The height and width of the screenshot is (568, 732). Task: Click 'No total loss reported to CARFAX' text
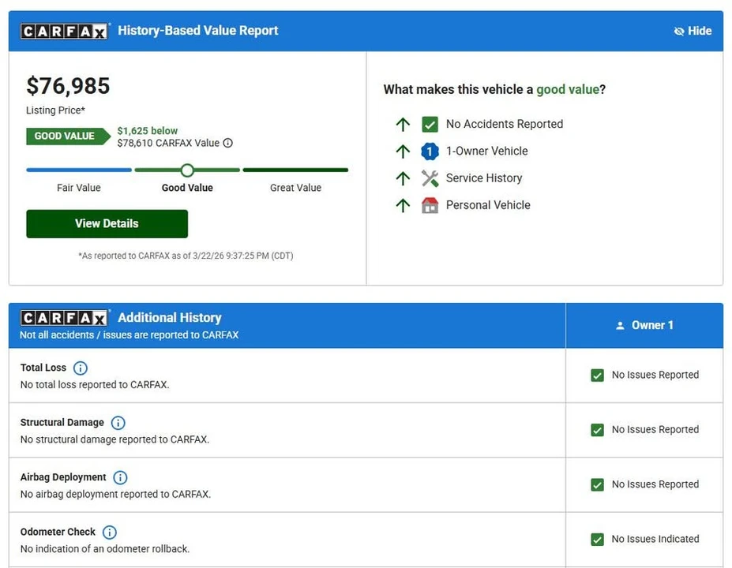[x=95, y=385]
